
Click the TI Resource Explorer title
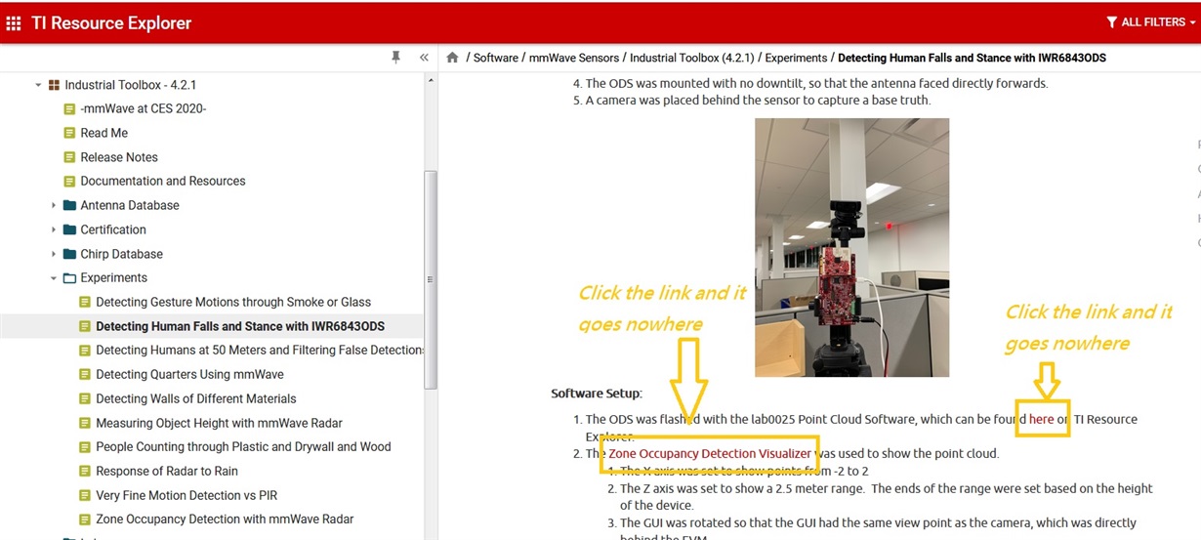point(111,22)
